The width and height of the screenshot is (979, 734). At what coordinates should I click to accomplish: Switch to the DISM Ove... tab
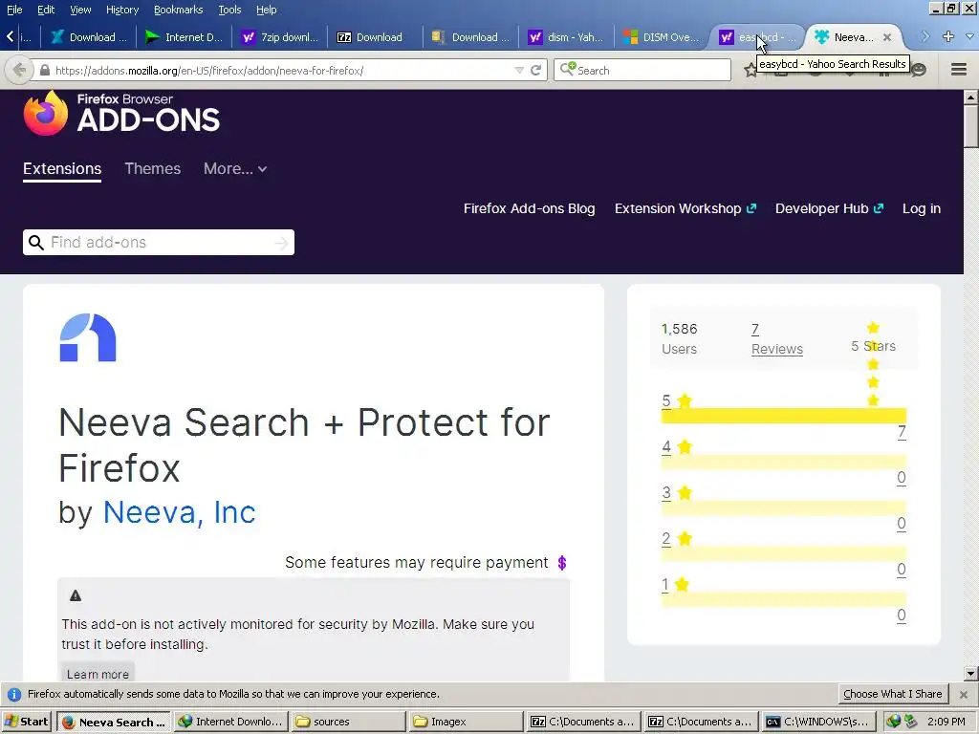[662, 37]
